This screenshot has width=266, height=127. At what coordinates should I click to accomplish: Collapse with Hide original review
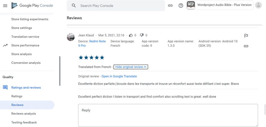[131, 67]
